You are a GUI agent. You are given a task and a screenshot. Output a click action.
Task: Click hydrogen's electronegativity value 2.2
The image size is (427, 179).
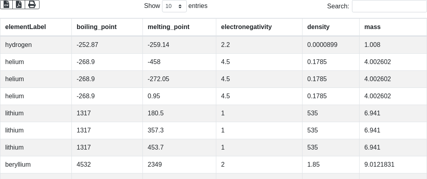pos(225,45)
